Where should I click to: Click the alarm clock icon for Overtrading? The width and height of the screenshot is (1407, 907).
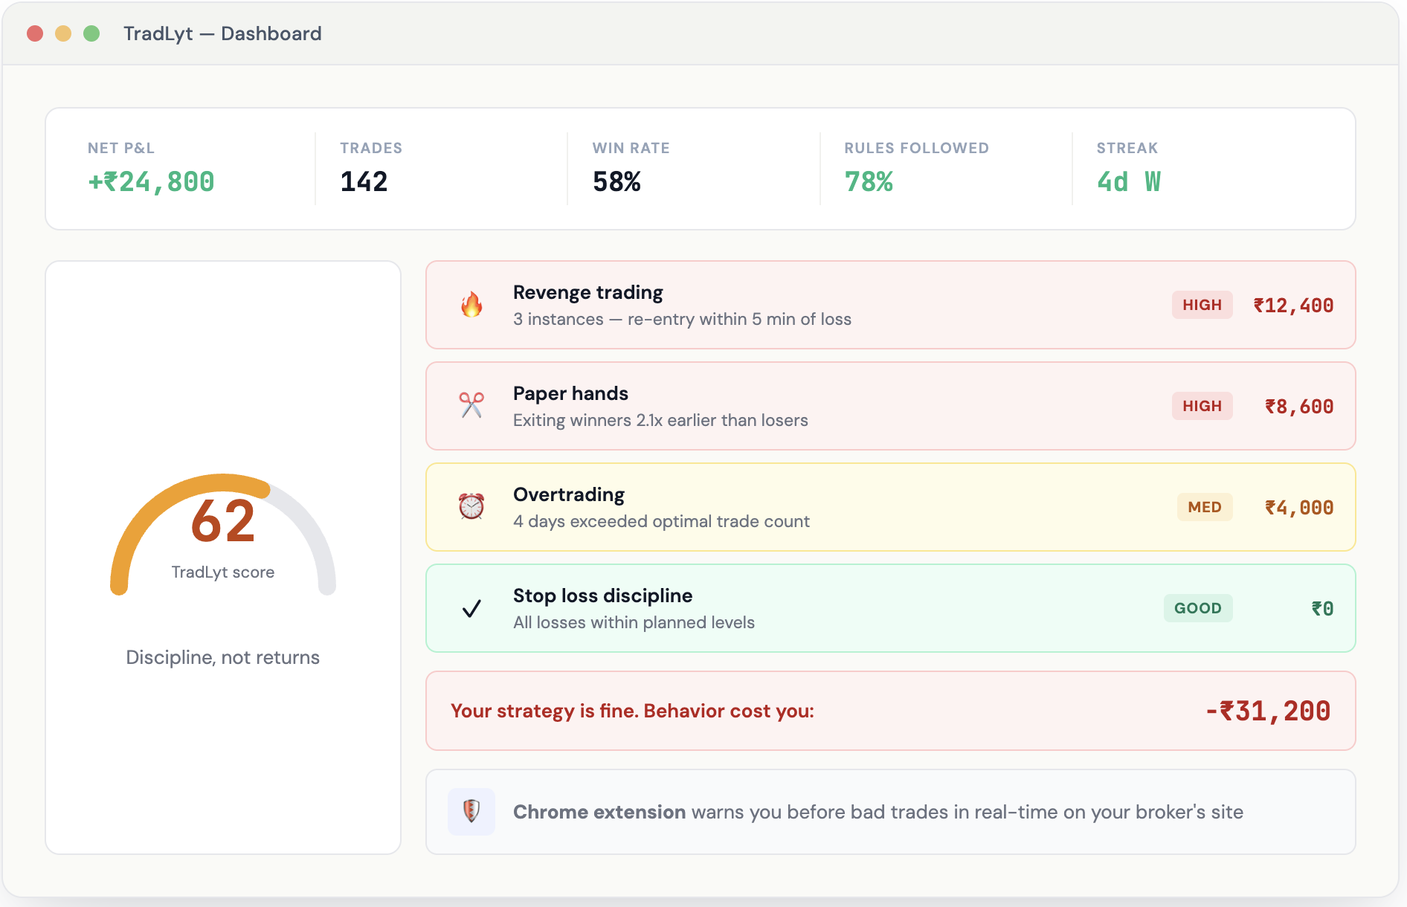click(x=471, y=507)
